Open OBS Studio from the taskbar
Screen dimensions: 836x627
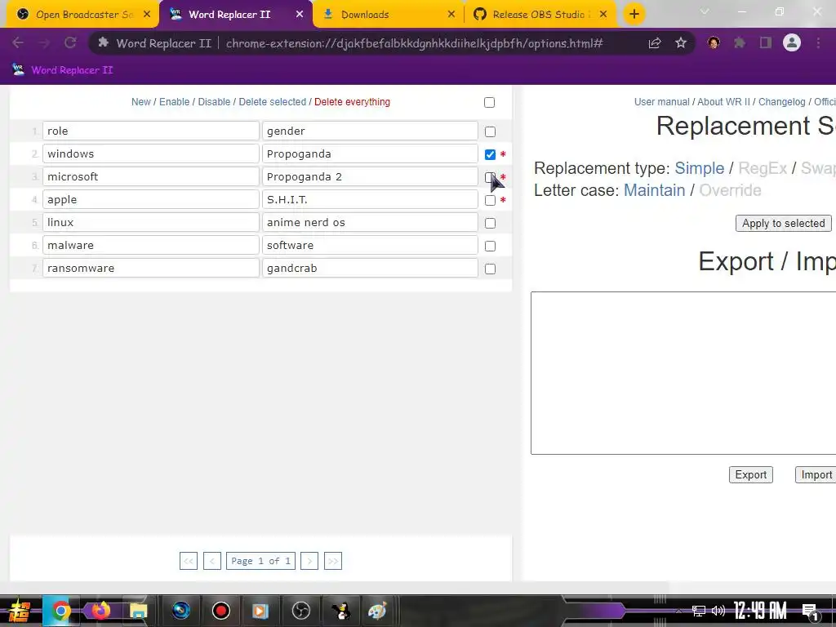pyautogui.click(x=301, y=611)
